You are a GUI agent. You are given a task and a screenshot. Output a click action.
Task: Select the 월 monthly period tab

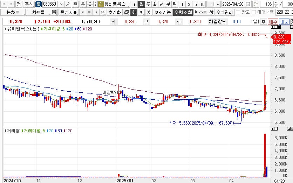click(x=155, y=4)
